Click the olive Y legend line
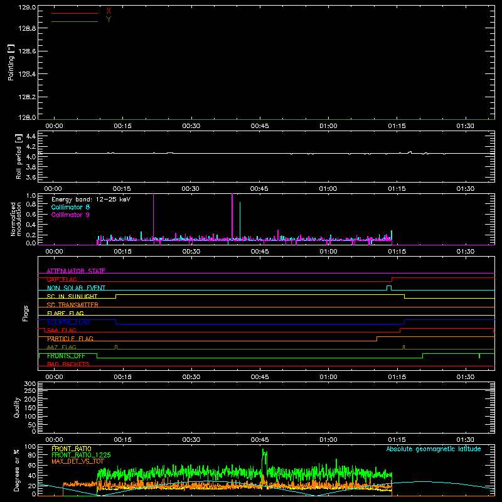 point(75,22)
